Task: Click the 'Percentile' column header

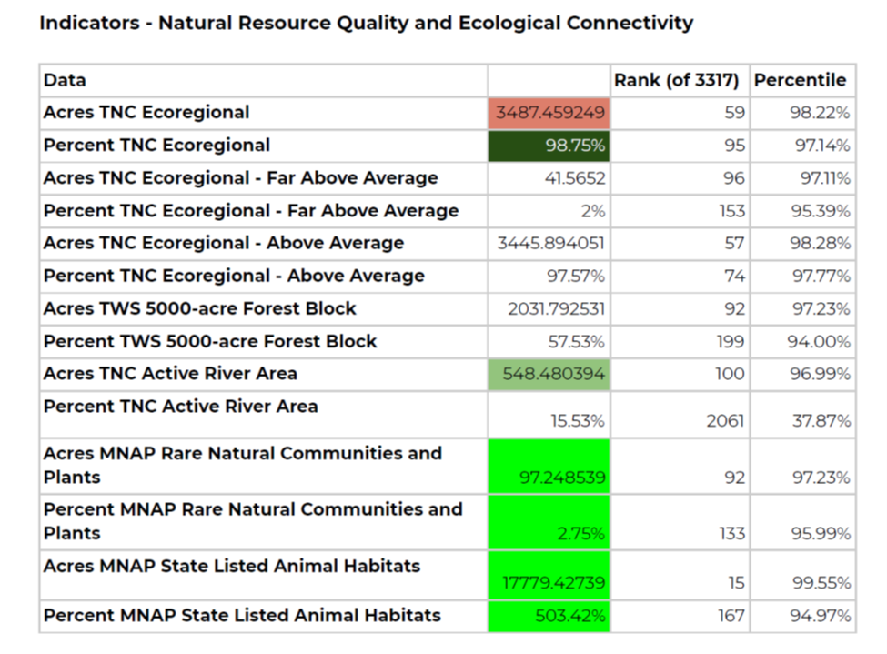Action: (800, 80)
